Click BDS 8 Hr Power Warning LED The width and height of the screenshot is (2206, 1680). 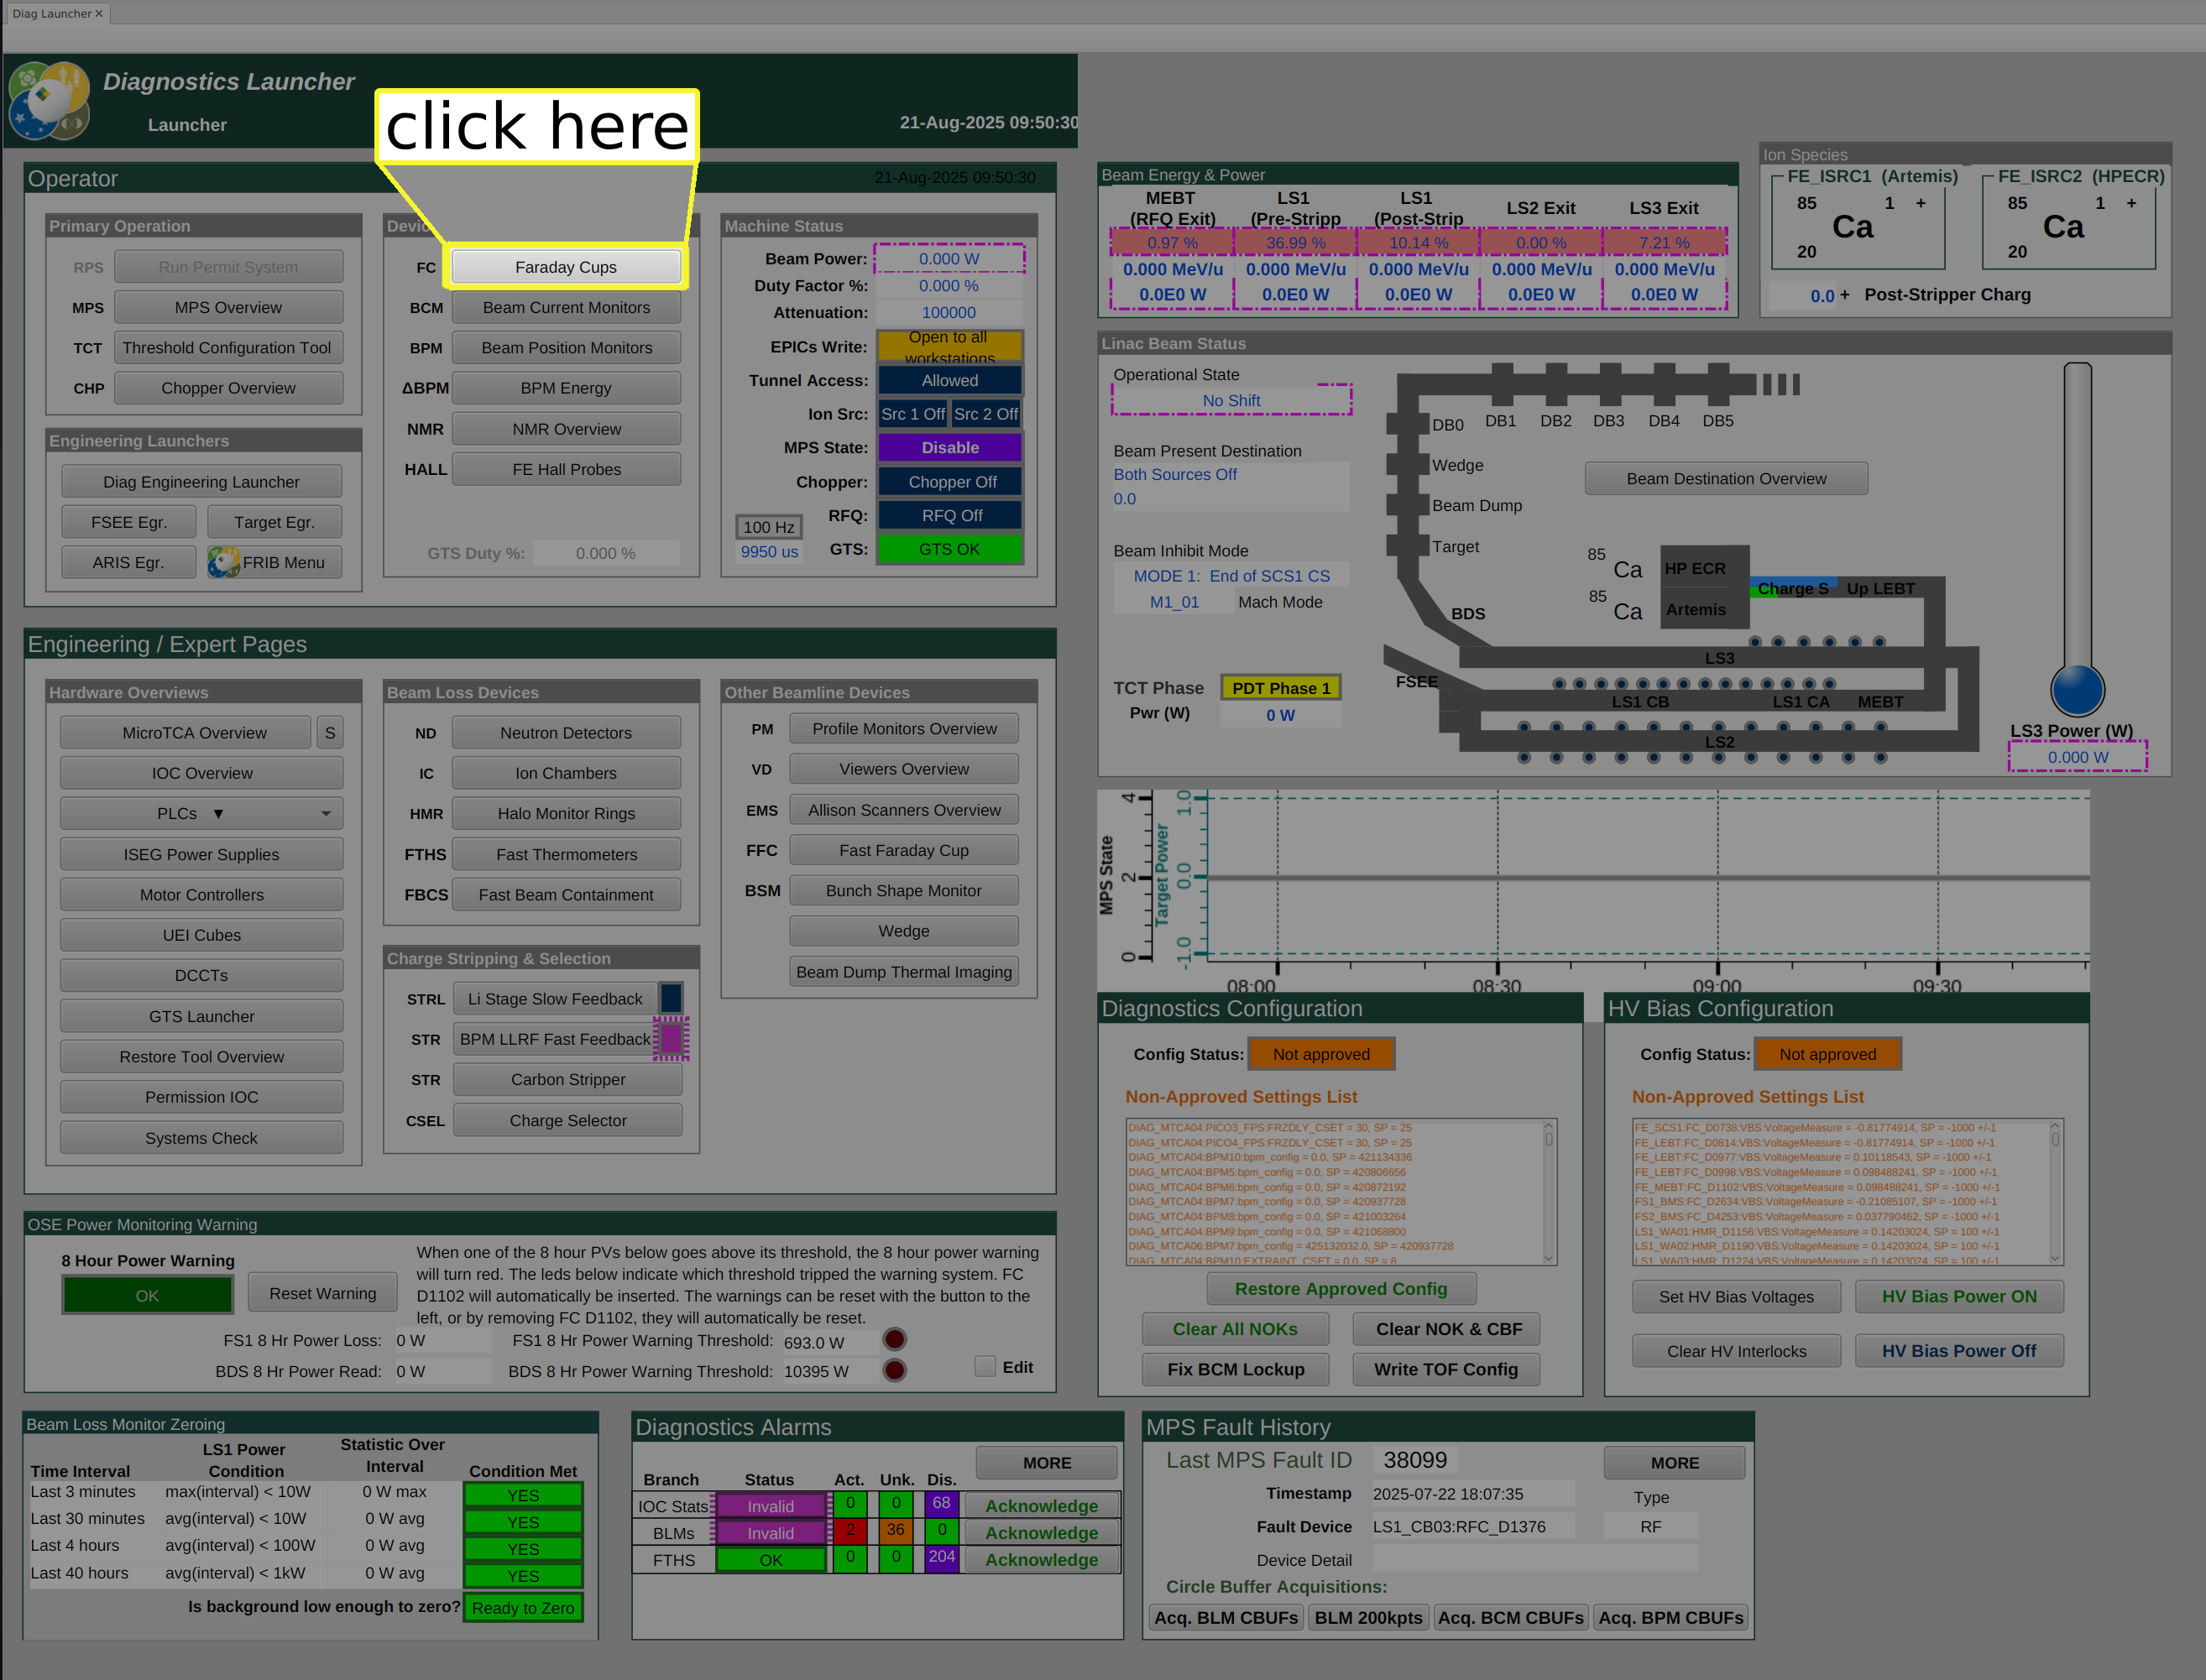(895, 1370)
